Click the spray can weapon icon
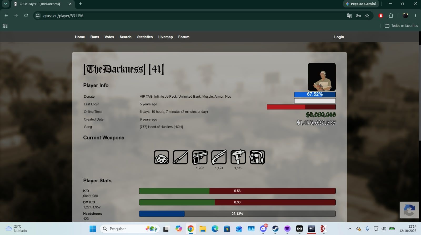421x235 pixels. point(257,157)
